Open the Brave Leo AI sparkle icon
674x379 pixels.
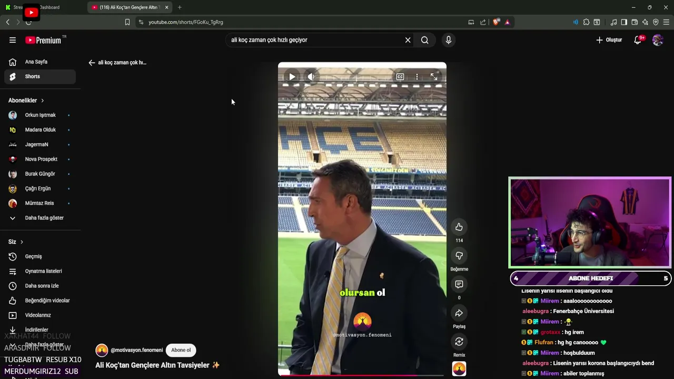(645, 22)
